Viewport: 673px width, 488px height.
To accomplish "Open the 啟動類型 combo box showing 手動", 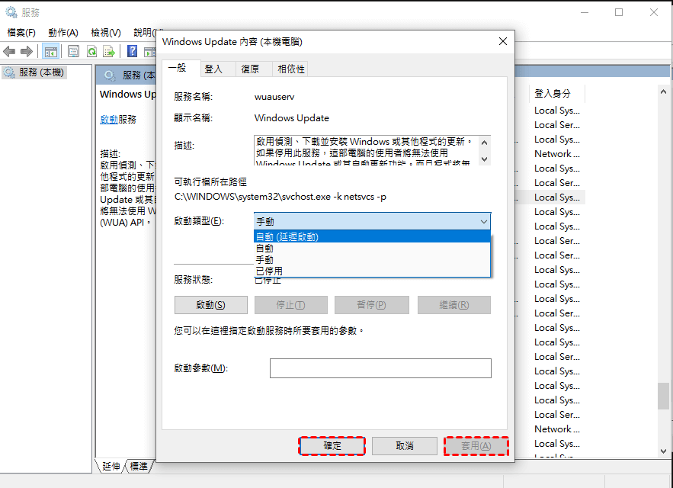I will click(x=372, y=221).
